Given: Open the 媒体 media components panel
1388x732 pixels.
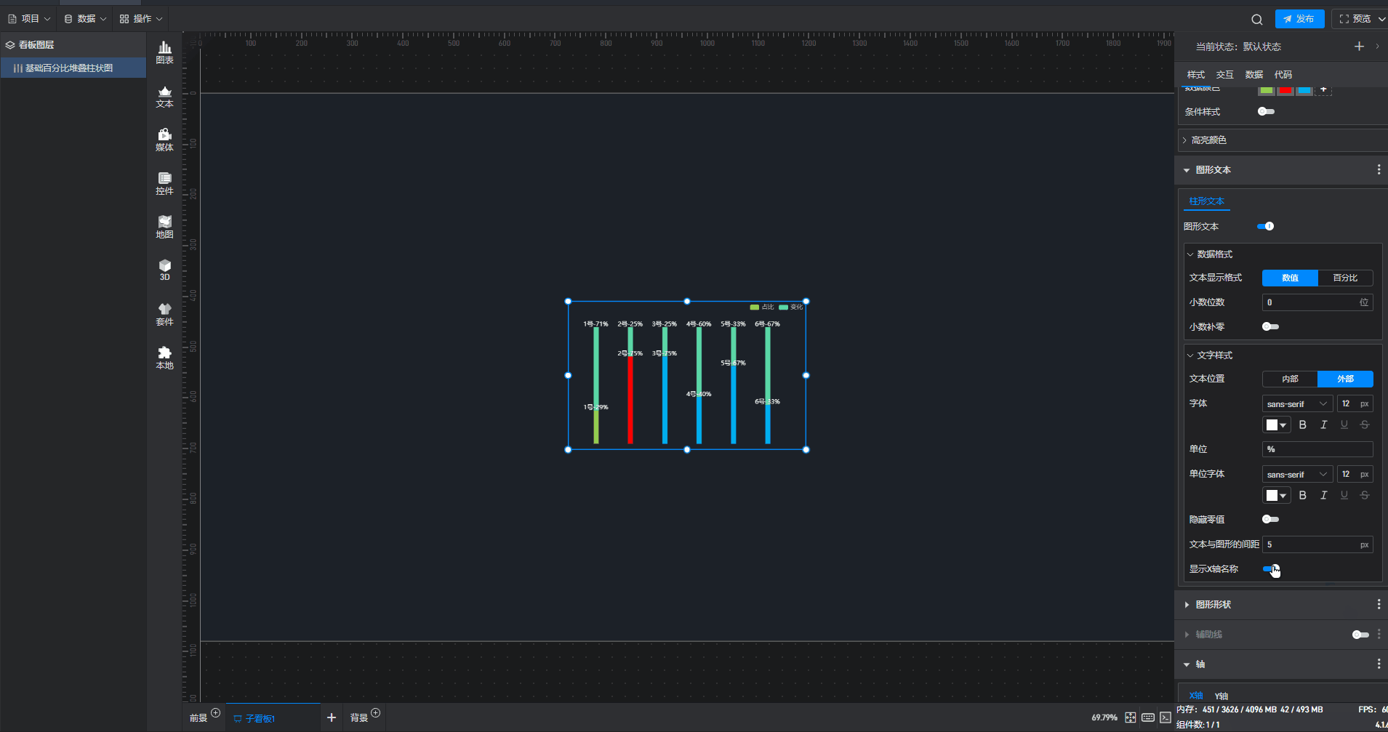Looking at the screenshot, I should [164, 139].
